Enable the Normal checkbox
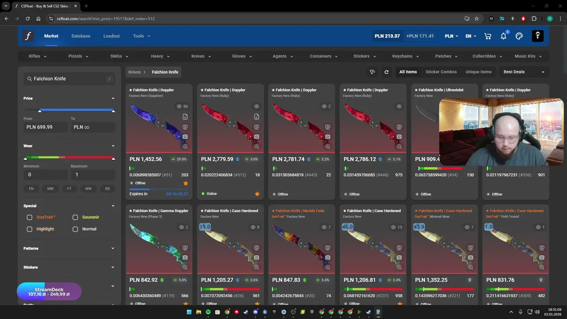Viewport: 567px width, 319px height. tap(75, 229)
